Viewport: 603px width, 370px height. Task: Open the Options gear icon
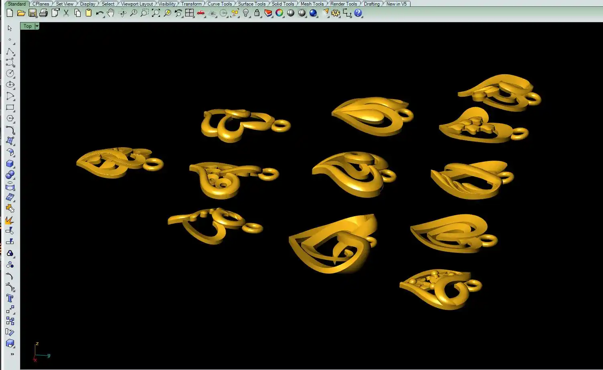point(336,13)
